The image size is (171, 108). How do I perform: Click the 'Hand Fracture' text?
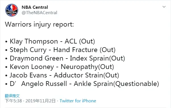click(75, 50)
